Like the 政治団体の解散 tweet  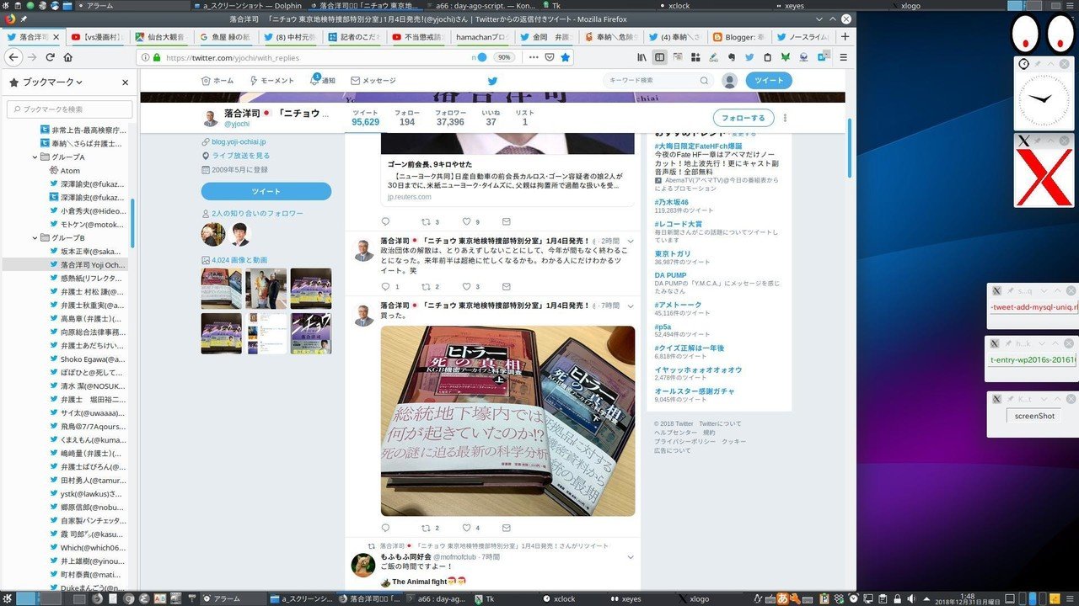tap(466, 286)
